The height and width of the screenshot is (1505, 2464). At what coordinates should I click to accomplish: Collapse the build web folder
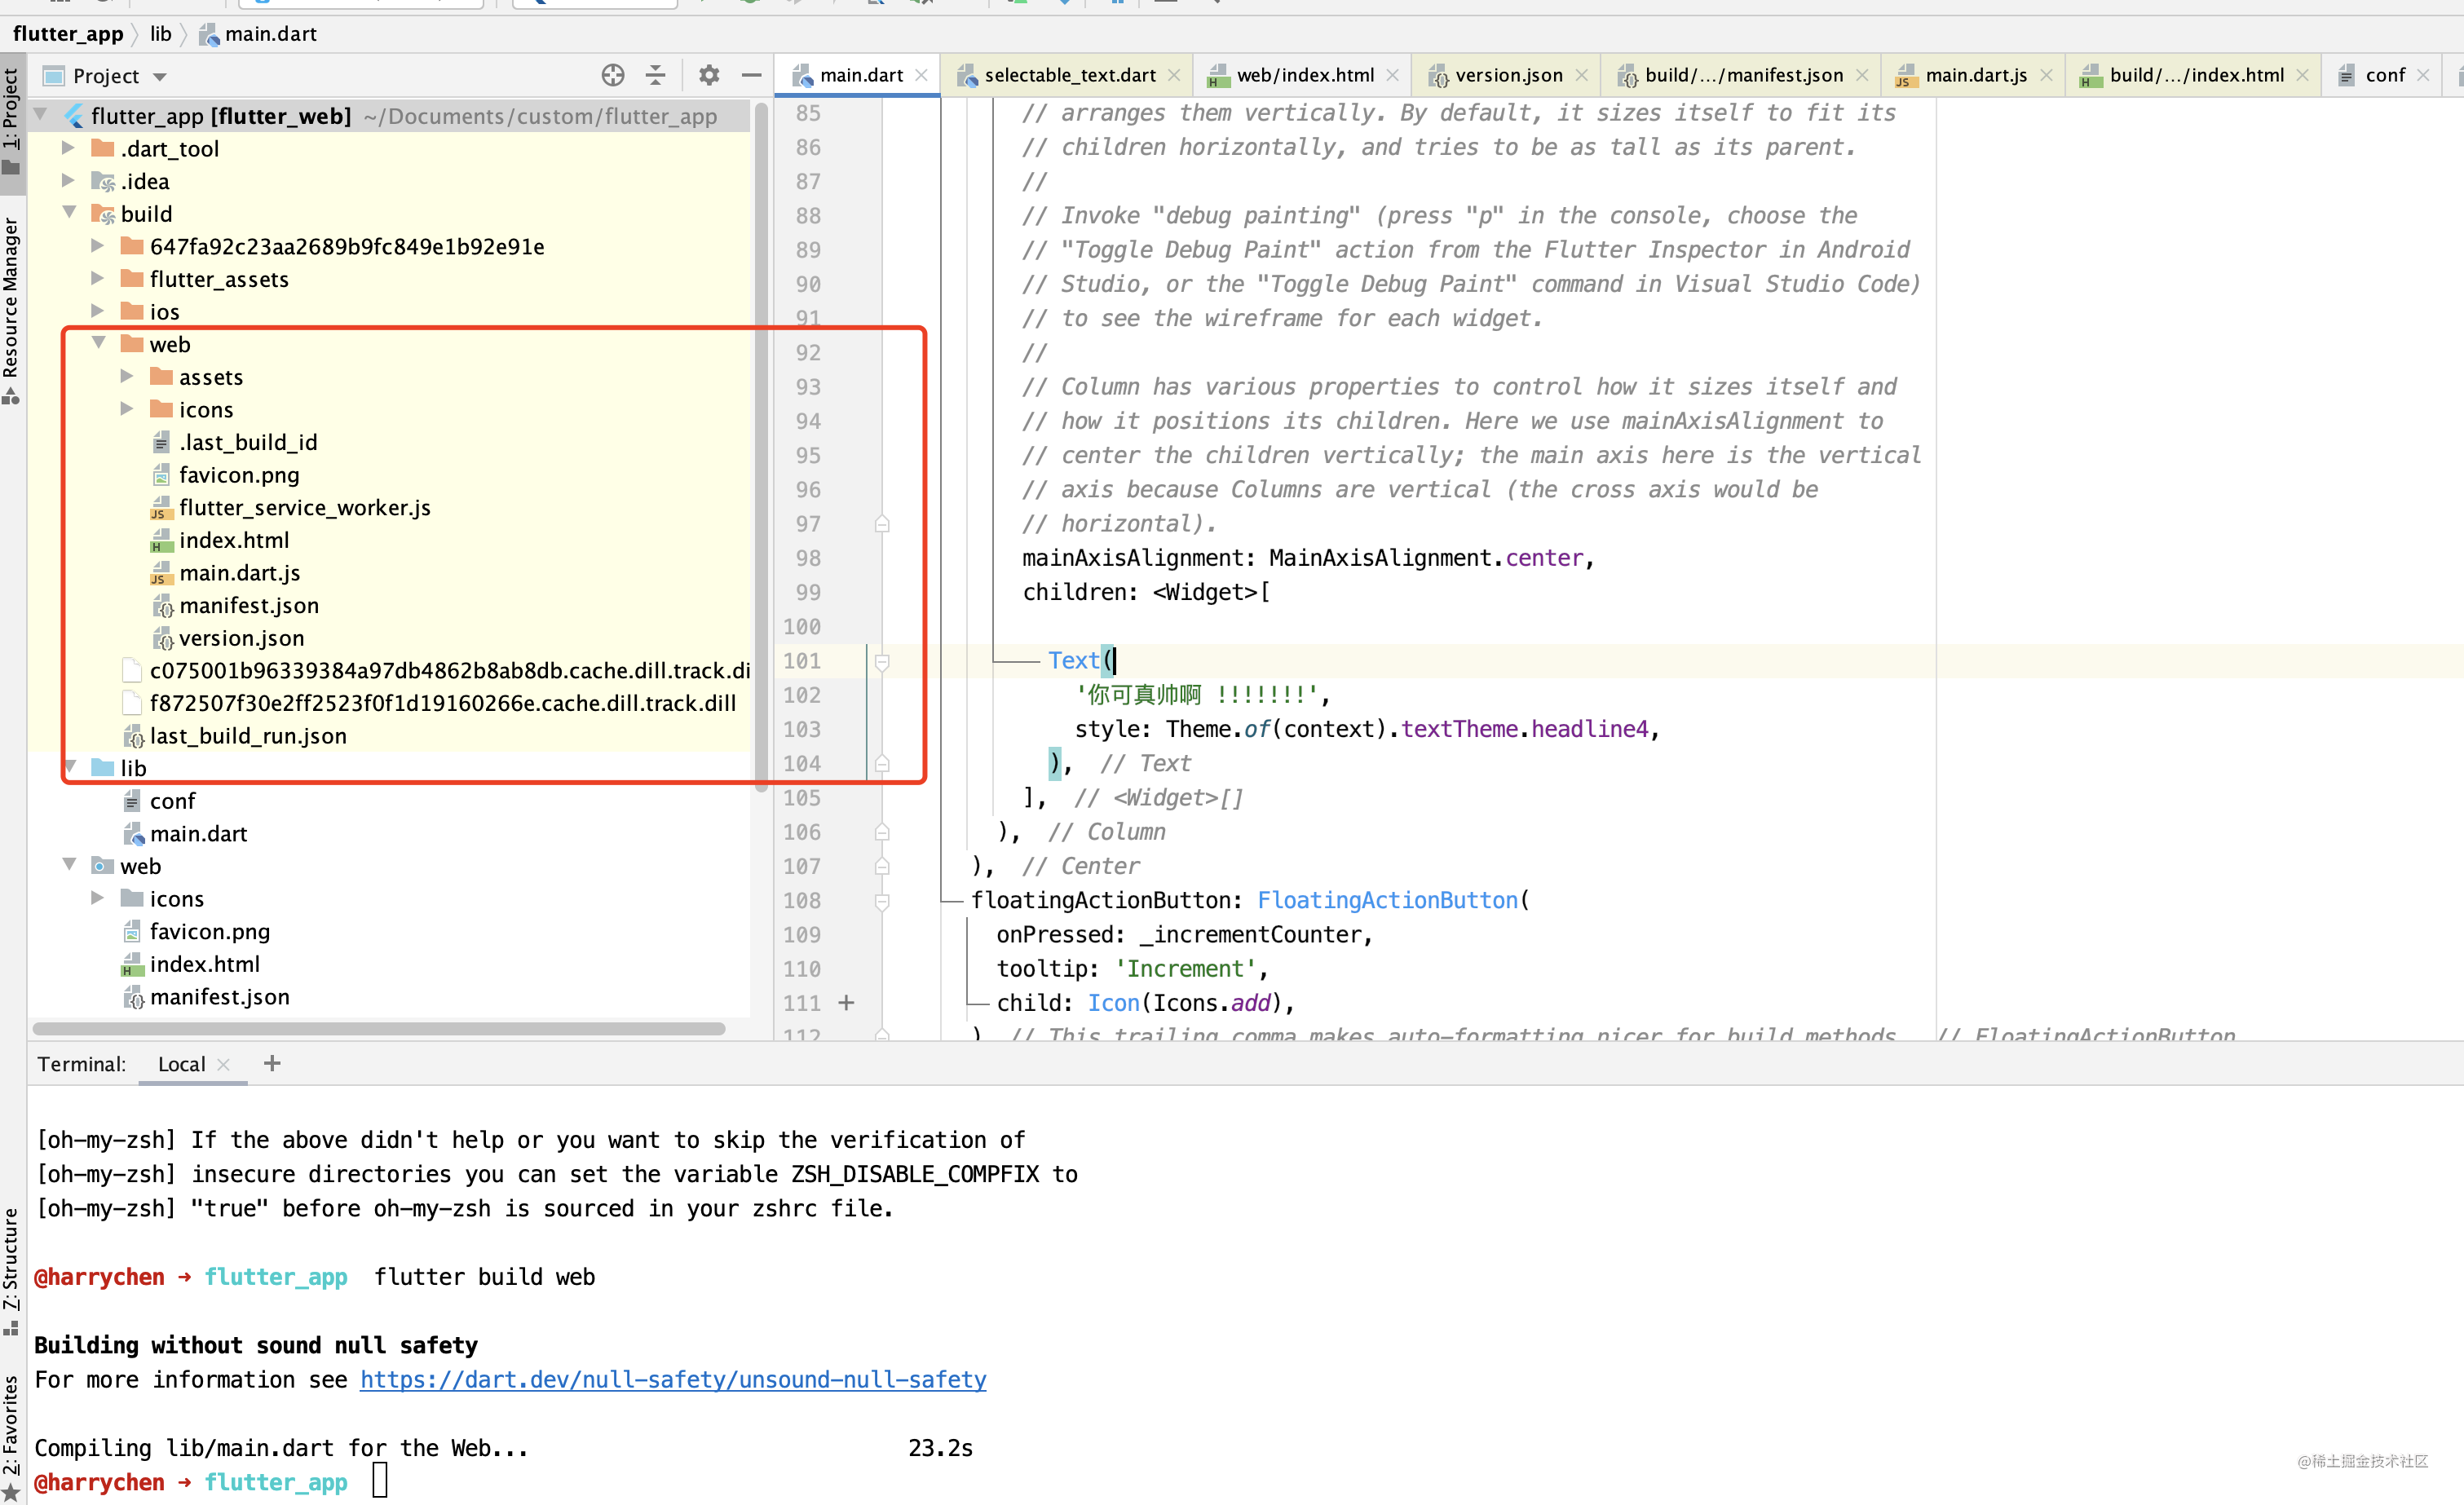coord(99,343)
